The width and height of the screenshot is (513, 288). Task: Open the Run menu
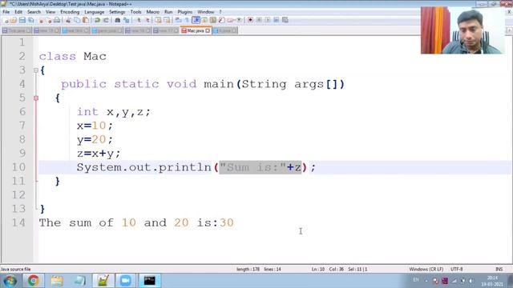168,12
